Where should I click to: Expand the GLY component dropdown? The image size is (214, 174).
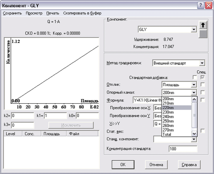pyautogui.click(x=194, y=30)
